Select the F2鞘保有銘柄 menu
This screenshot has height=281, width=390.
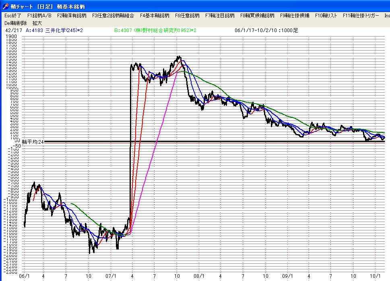point(72,16)
